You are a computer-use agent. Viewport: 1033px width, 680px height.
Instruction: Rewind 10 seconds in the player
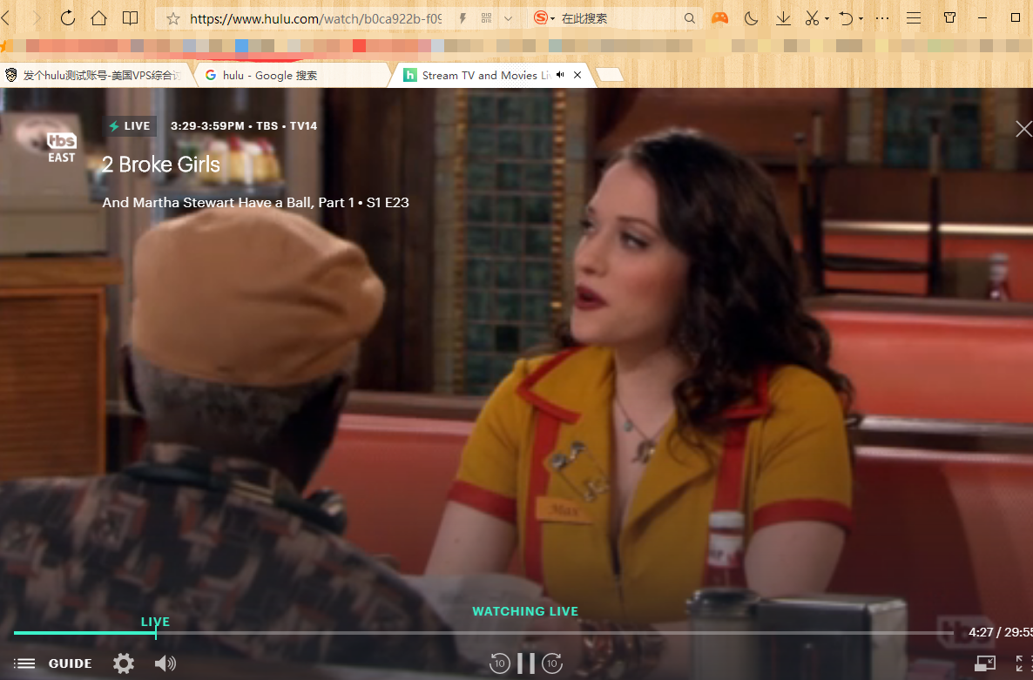499,663
